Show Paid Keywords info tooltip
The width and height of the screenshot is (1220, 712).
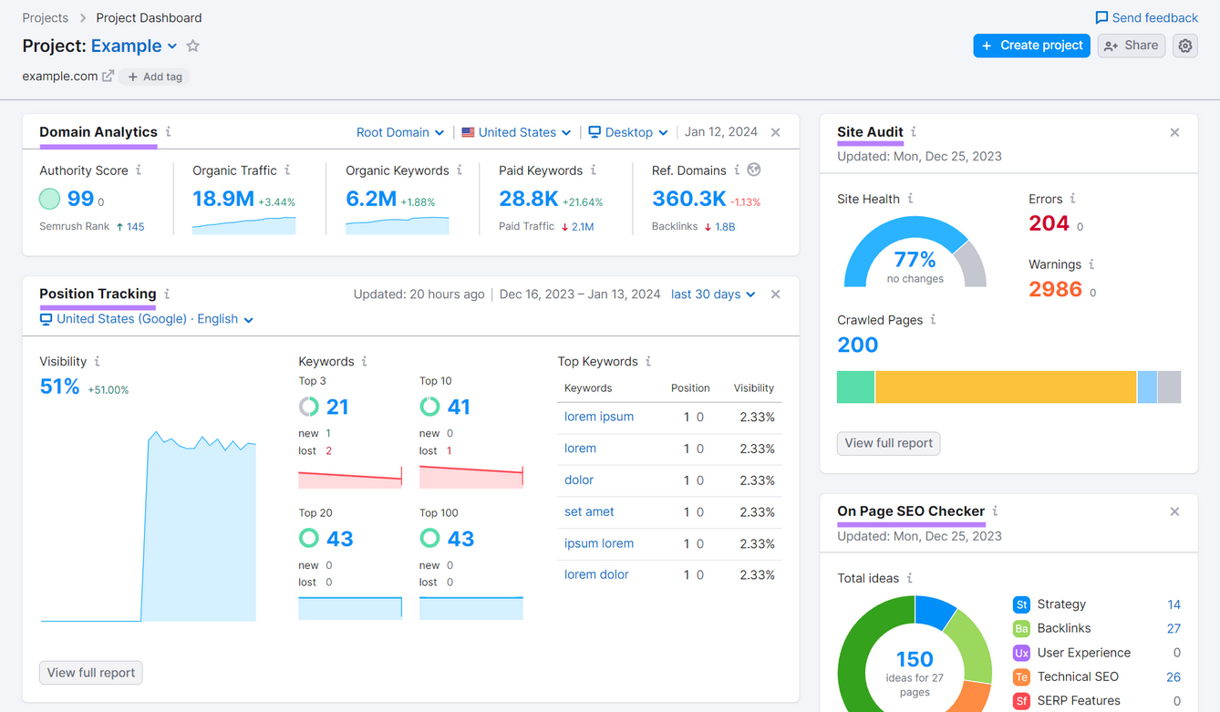[x=593, y=170]
